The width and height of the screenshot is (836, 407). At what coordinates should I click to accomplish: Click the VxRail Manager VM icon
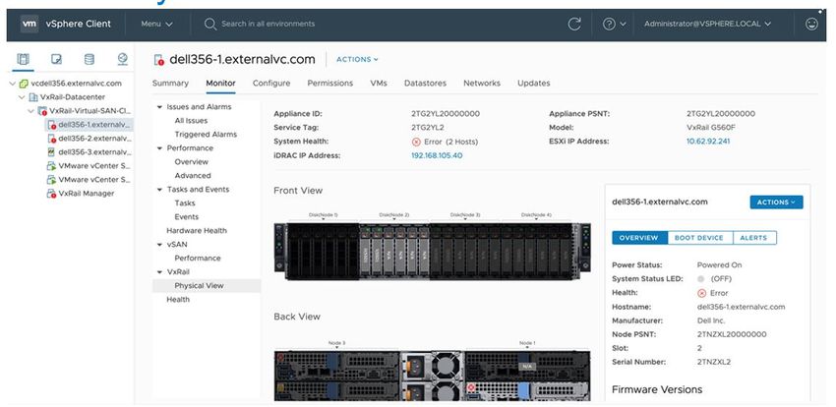pos(52,194)
